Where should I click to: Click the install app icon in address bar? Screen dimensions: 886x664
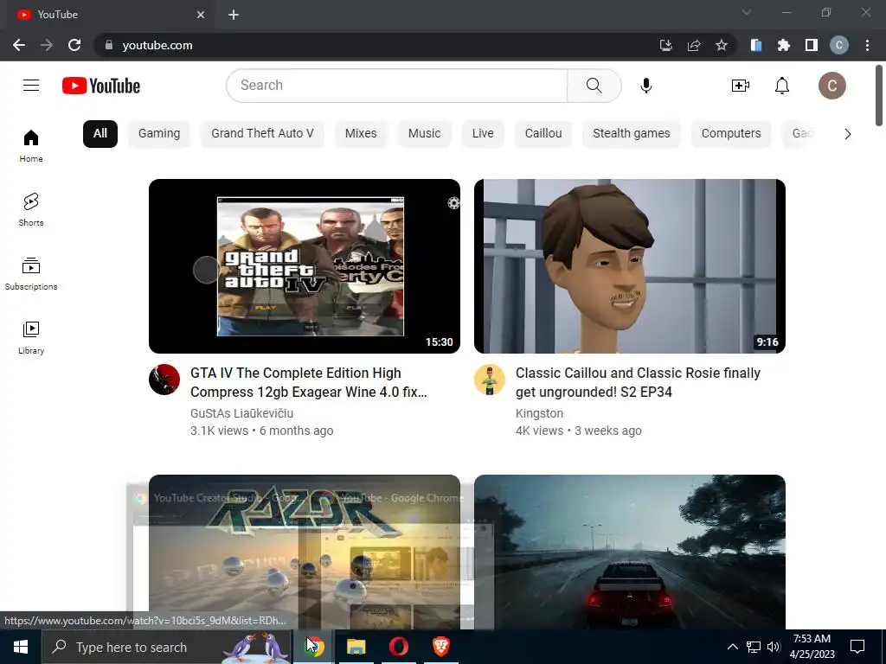click(x=666, y=45)
